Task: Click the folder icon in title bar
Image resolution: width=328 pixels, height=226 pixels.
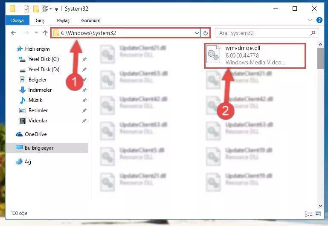Action: point(12,9)
